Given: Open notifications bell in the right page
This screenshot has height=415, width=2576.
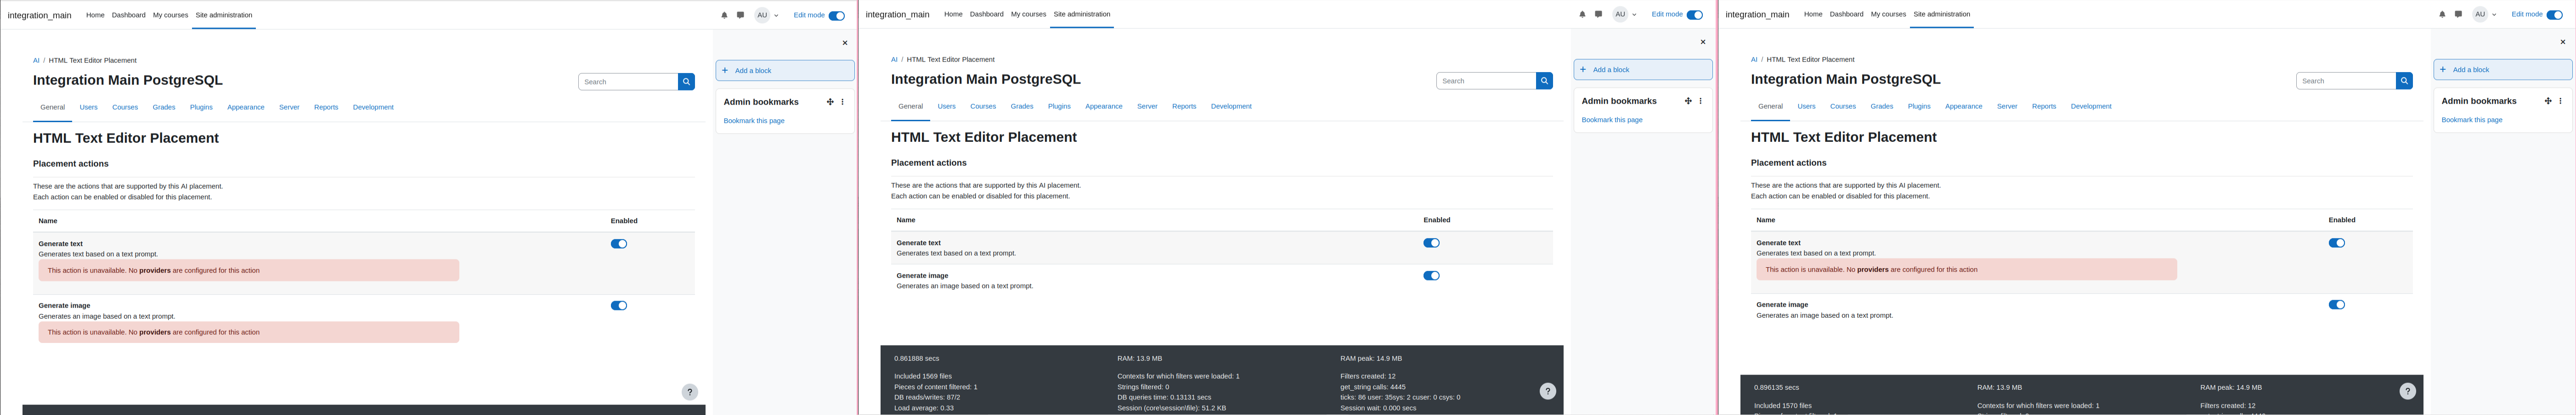Looking at the screenshot, I should click(2442, 14).
